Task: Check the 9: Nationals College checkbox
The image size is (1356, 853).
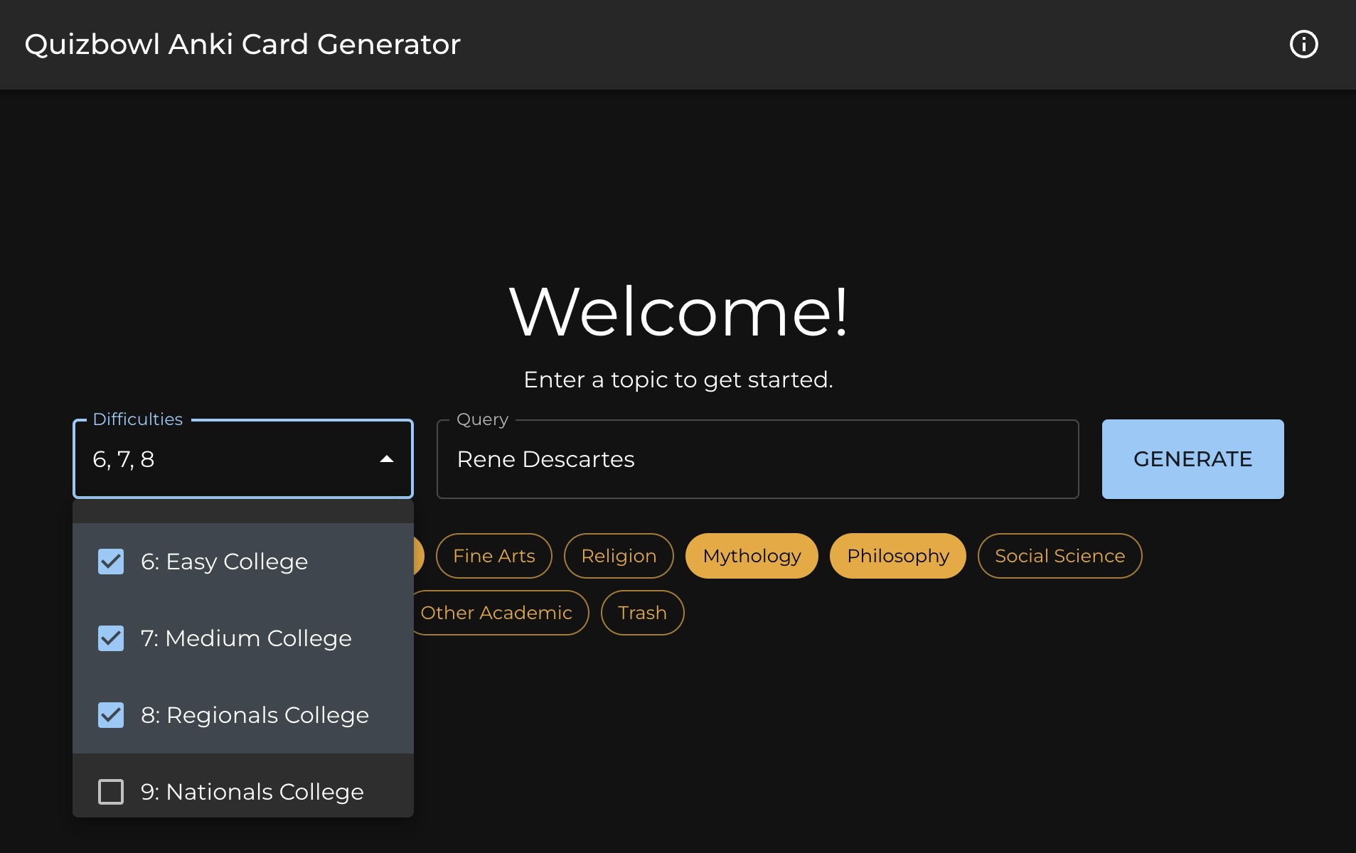Action: click(x=111, y=792)
